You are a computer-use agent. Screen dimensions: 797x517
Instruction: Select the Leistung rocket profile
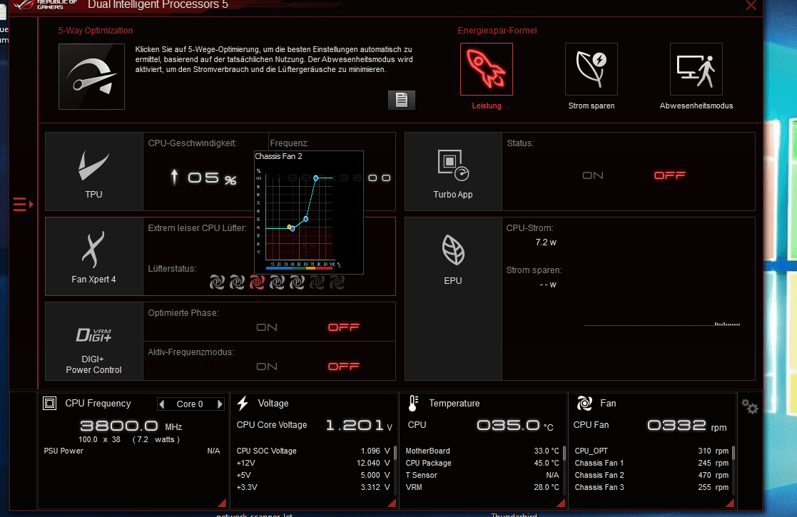[487, 69]
